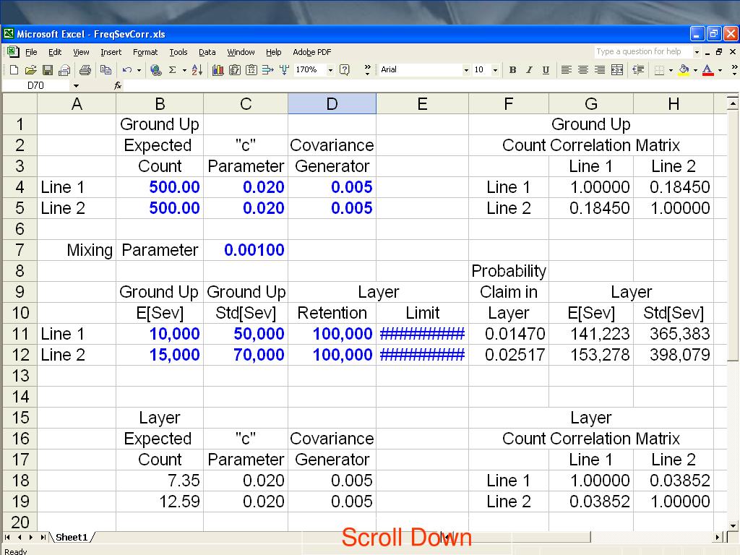Click the Type a question for help box
Screen dimensions: 740x555
643,51
